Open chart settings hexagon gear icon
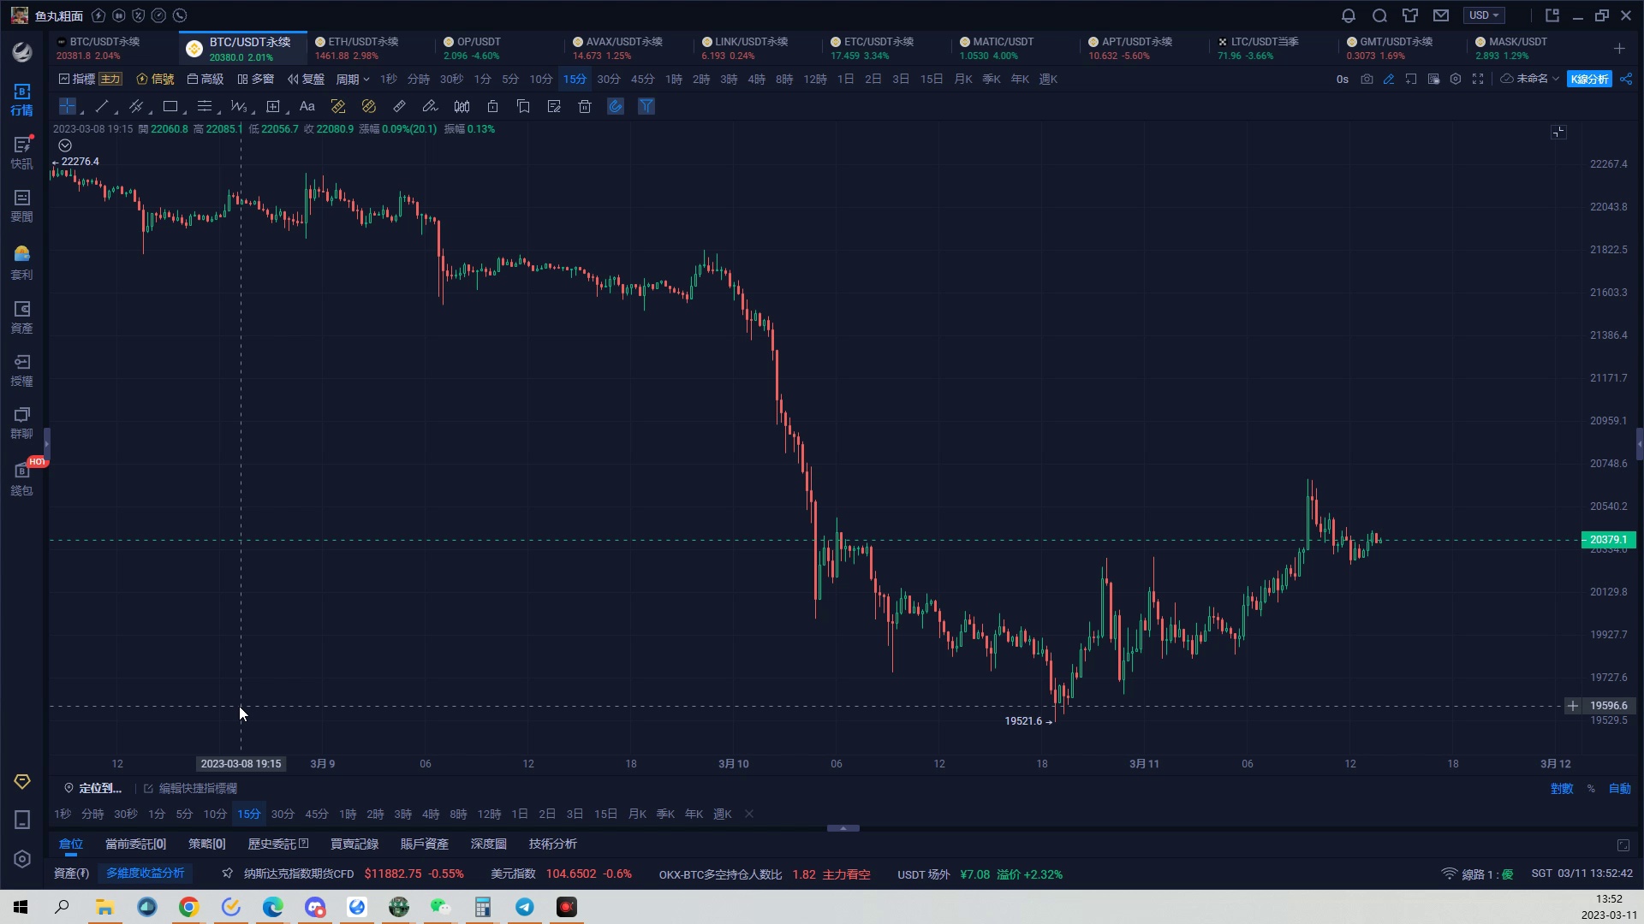The height and width of the screenshot is (924, 1644). click(x=1456, y=79)
